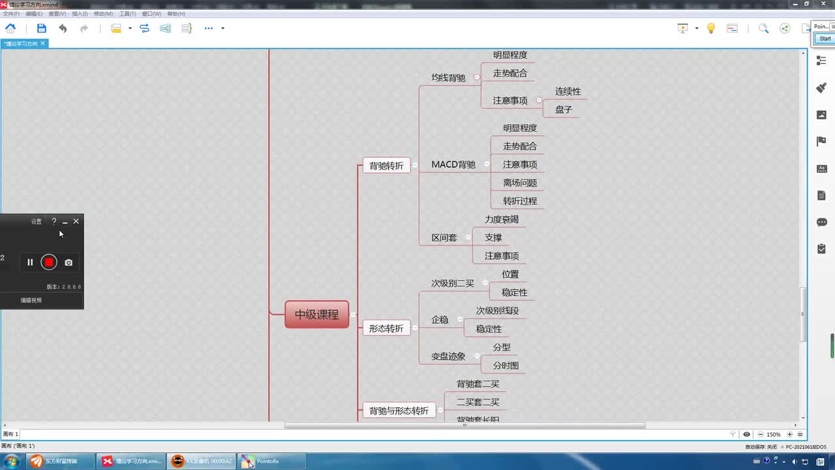Image resolution: width=835 pixels, height=470 pixels.
Task: Undo the last action
Action: click(x=63, y=28)
